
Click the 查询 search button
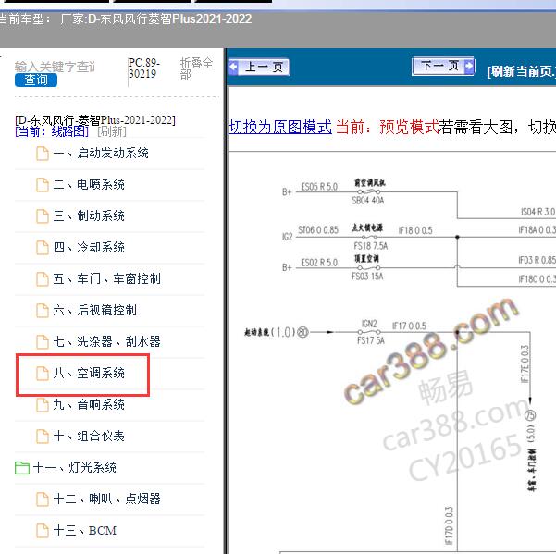pyautogui.click(x=36, y=80)
